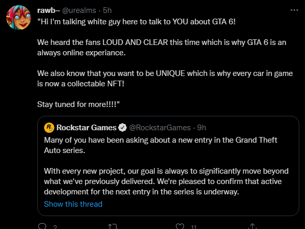Click the like count showing 11
The image size is (305, 229).
194,227
